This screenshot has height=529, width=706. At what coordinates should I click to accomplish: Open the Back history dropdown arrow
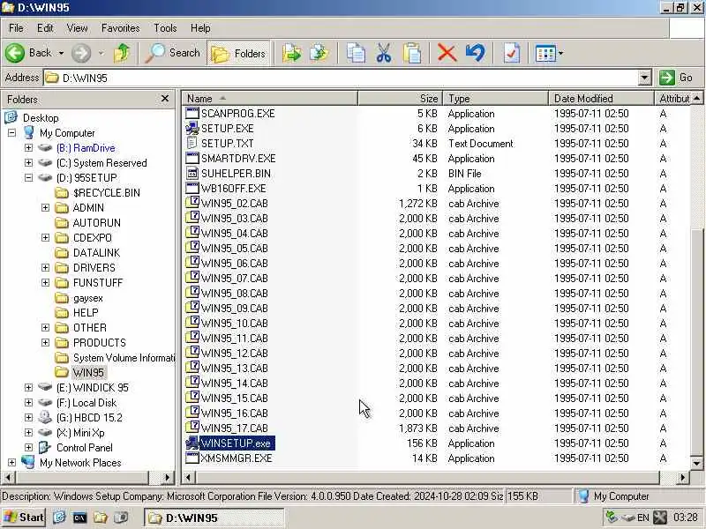61,53
